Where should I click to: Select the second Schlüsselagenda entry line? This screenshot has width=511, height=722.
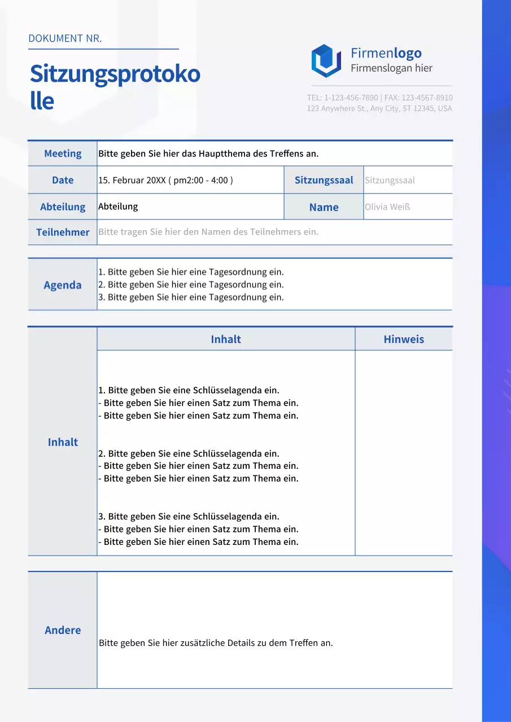tap(189, 454)
